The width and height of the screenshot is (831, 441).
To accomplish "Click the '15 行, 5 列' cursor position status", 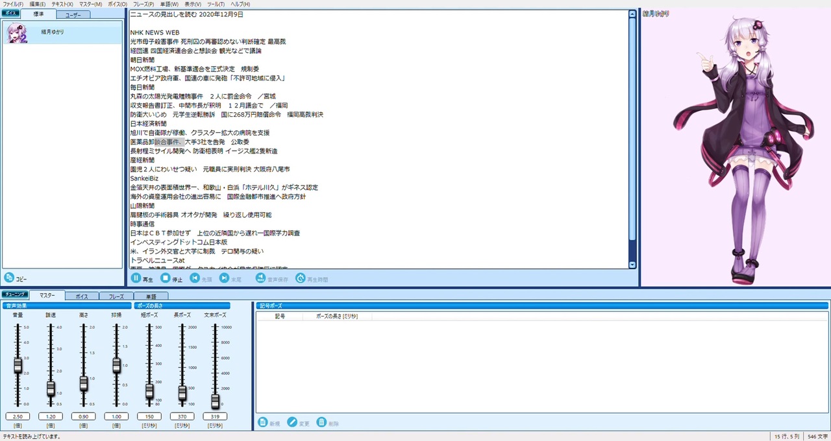I will click(787, 436).
